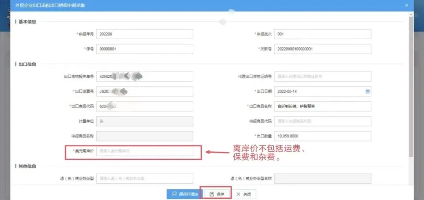Focus the 出口商品代码 field

[144, 106]
